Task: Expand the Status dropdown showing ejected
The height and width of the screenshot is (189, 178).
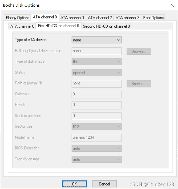Action: pos(97,73)
